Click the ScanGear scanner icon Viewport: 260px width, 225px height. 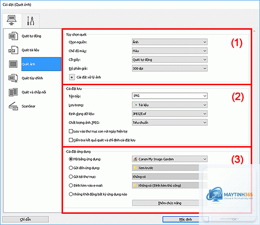click(x=13, y=106)
